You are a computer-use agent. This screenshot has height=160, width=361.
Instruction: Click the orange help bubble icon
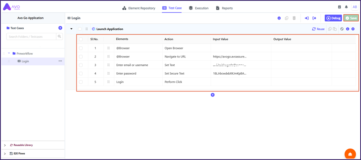(x=350, y=153)
